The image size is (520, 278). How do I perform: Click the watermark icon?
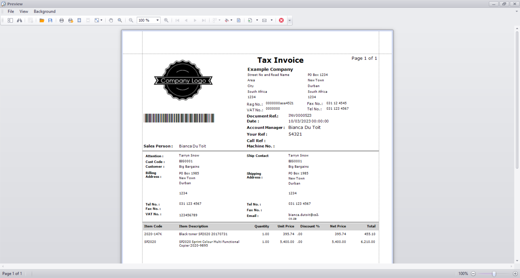(x=239, y=20)
